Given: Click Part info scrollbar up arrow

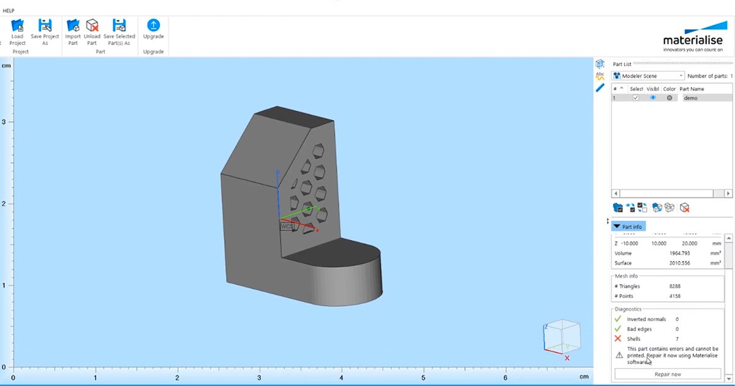Looking at the screenshot, I should [728, 237].
